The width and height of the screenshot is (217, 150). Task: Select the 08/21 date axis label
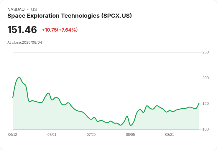(170, 135)
